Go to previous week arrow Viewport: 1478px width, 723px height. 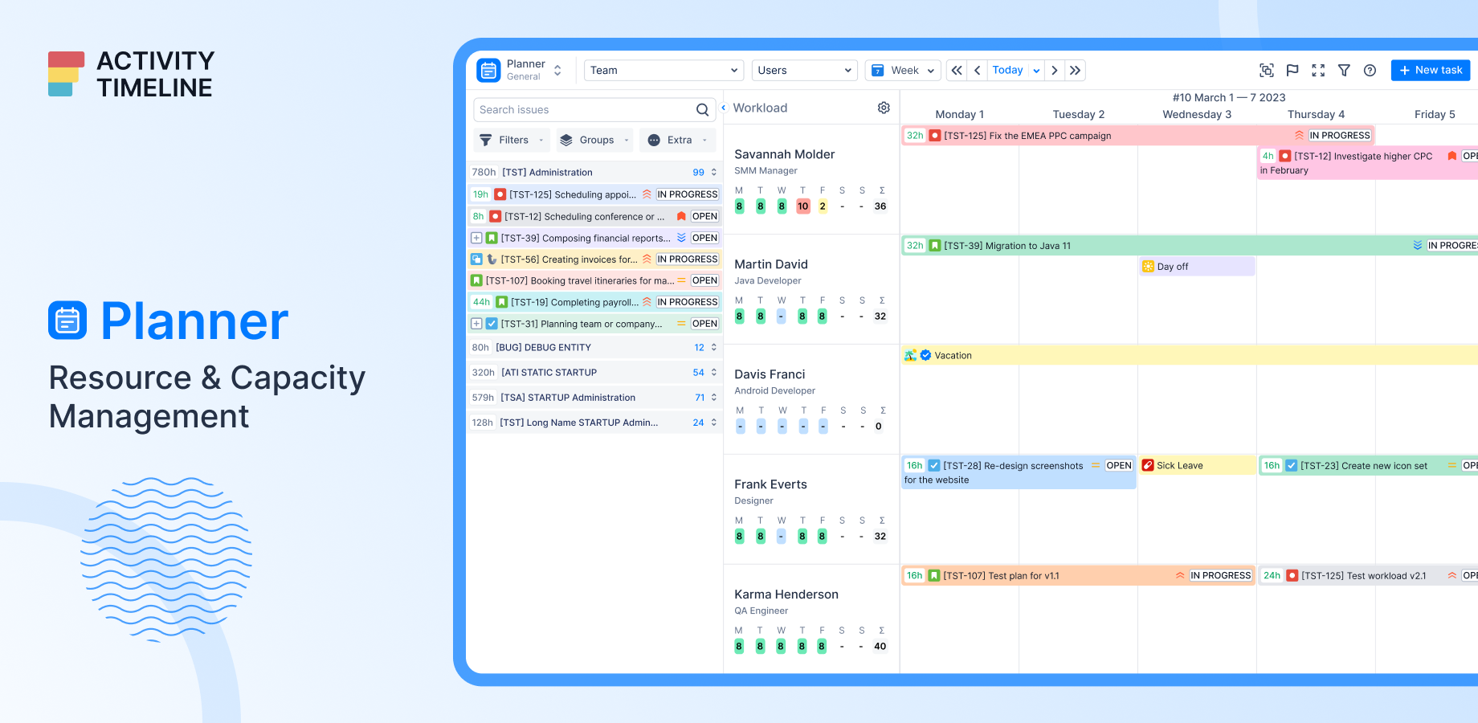coord(978,71)
